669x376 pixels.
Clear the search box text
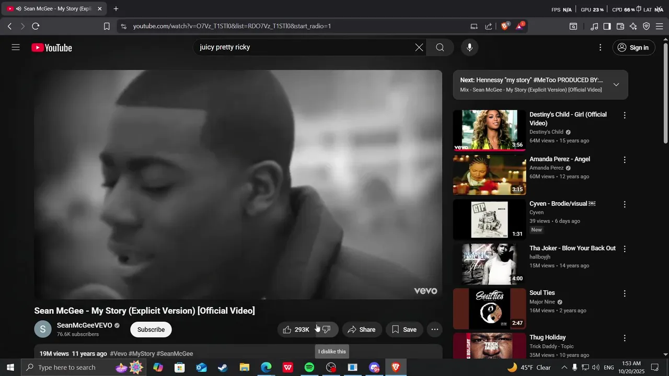pyautogui.click(x=419, y=48)
